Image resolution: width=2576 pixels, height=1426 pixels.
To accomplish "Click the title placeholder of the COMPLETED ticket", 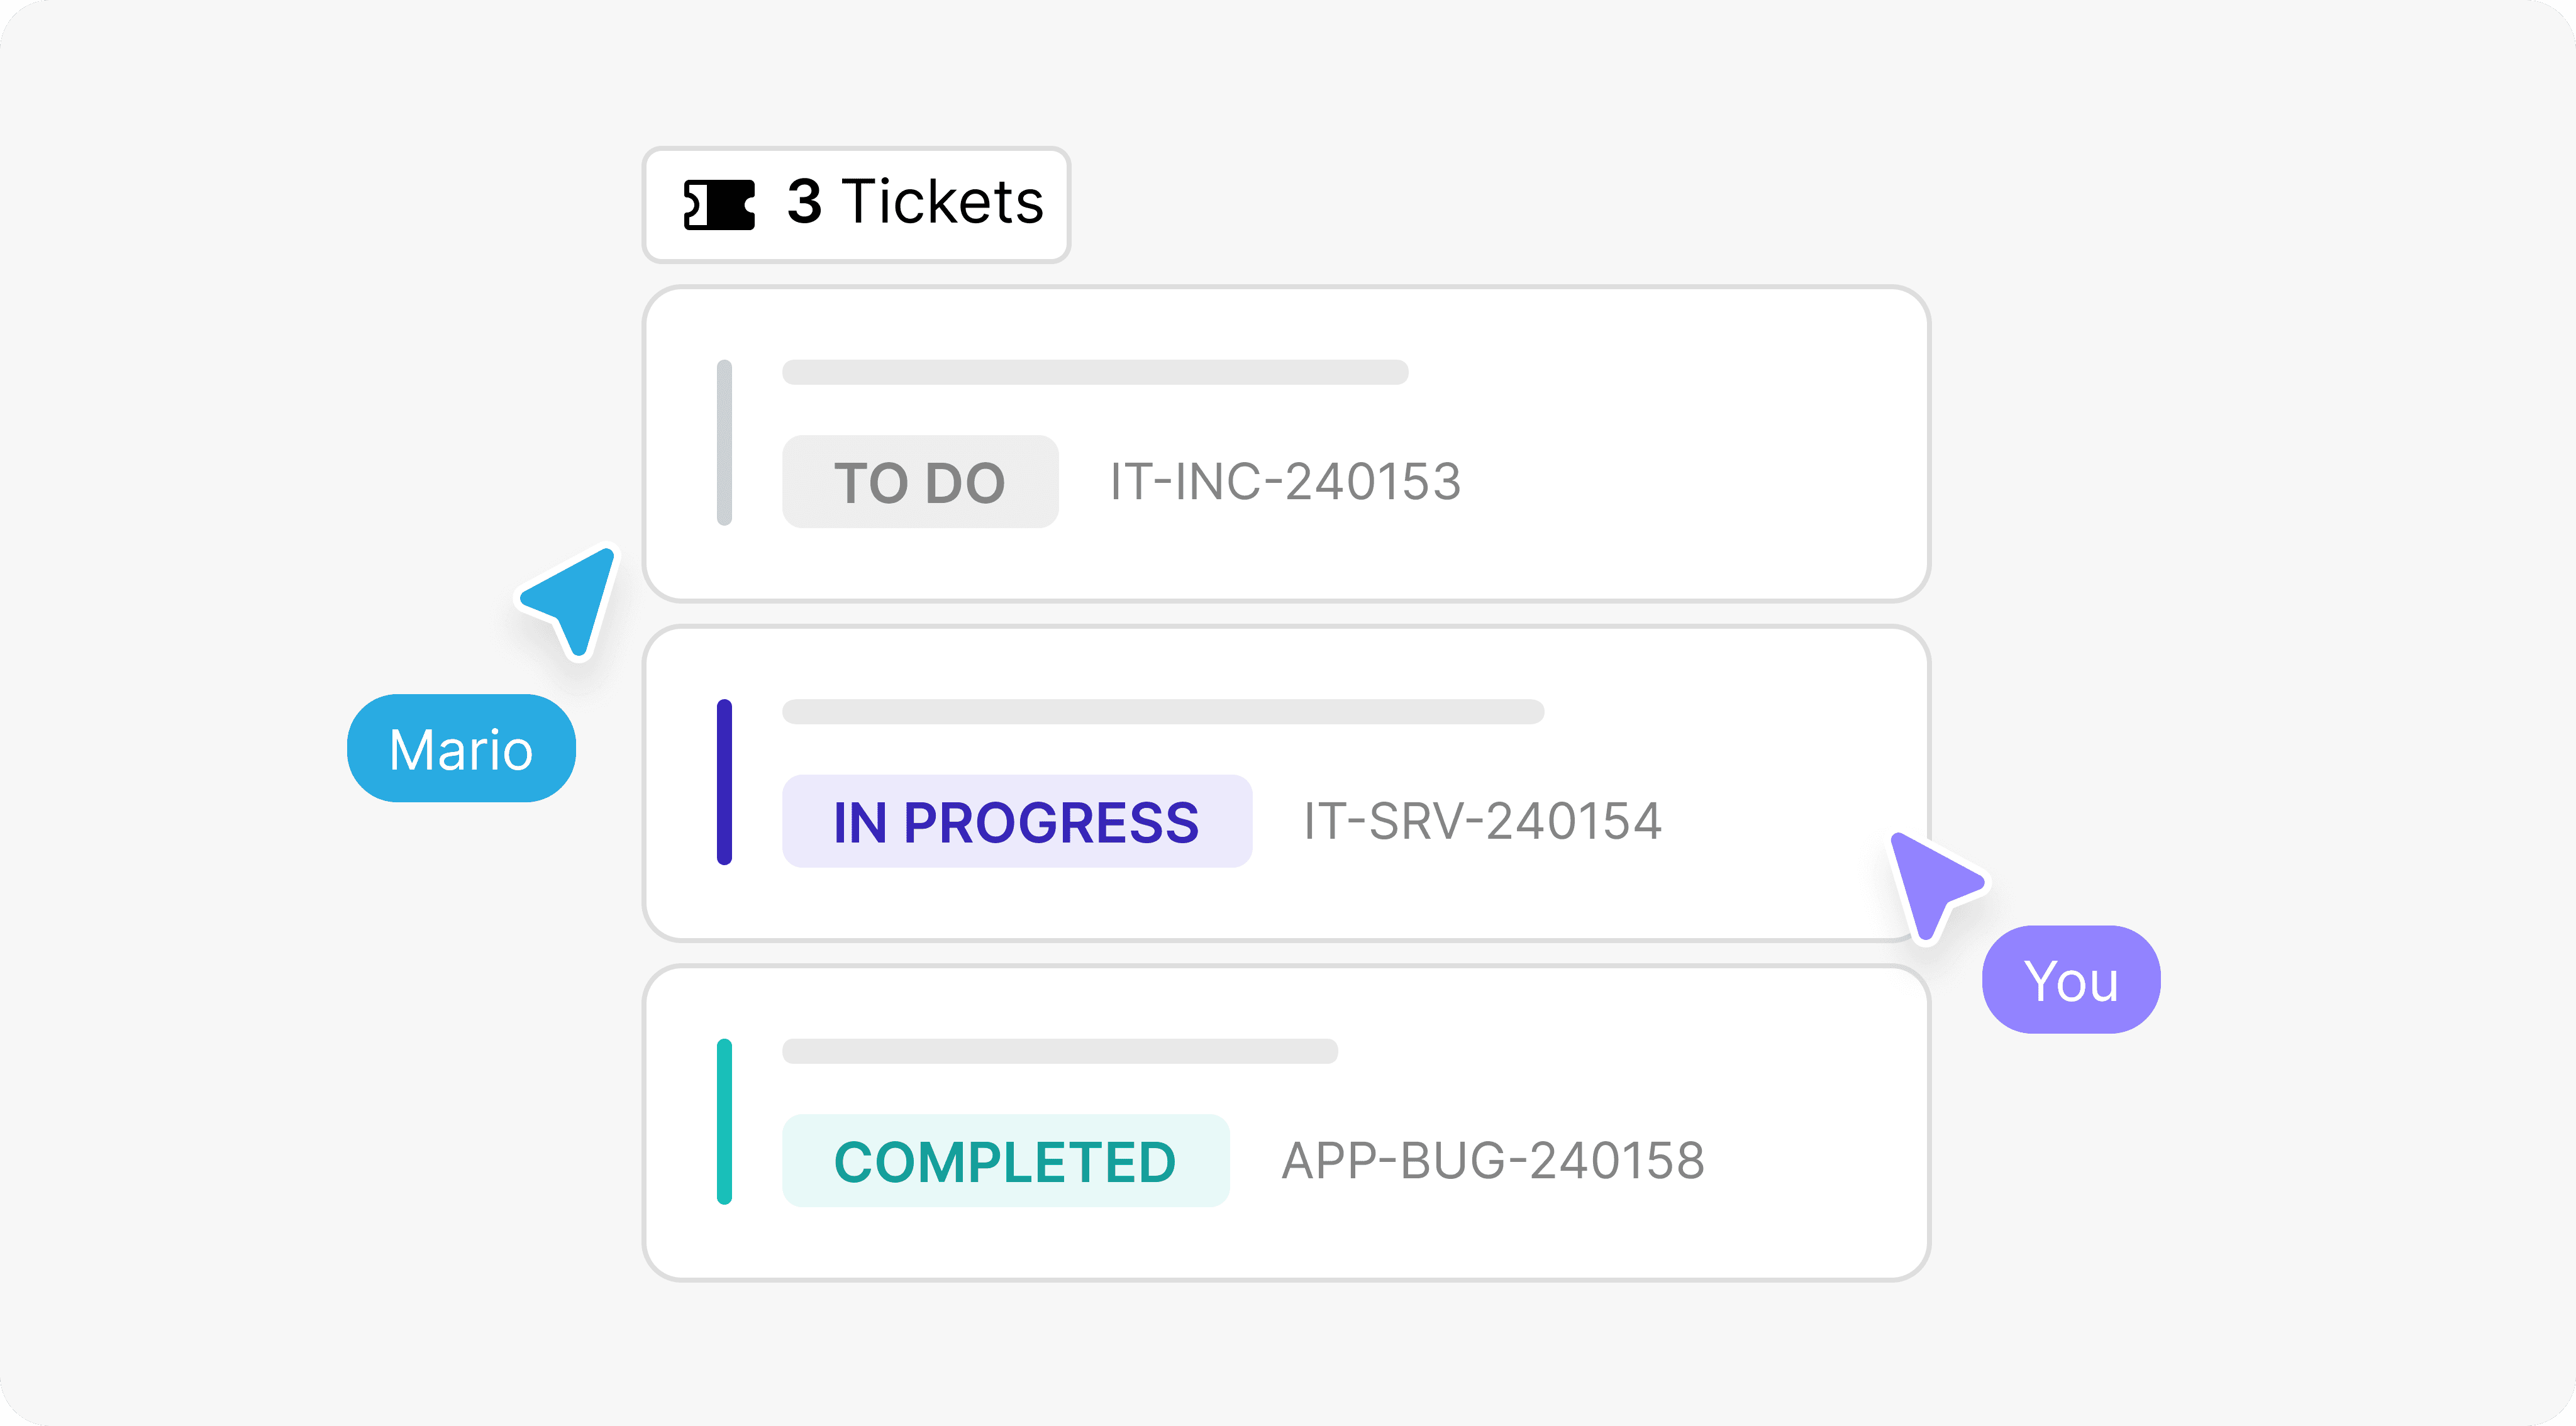I will click(x=1060, y=1051).
